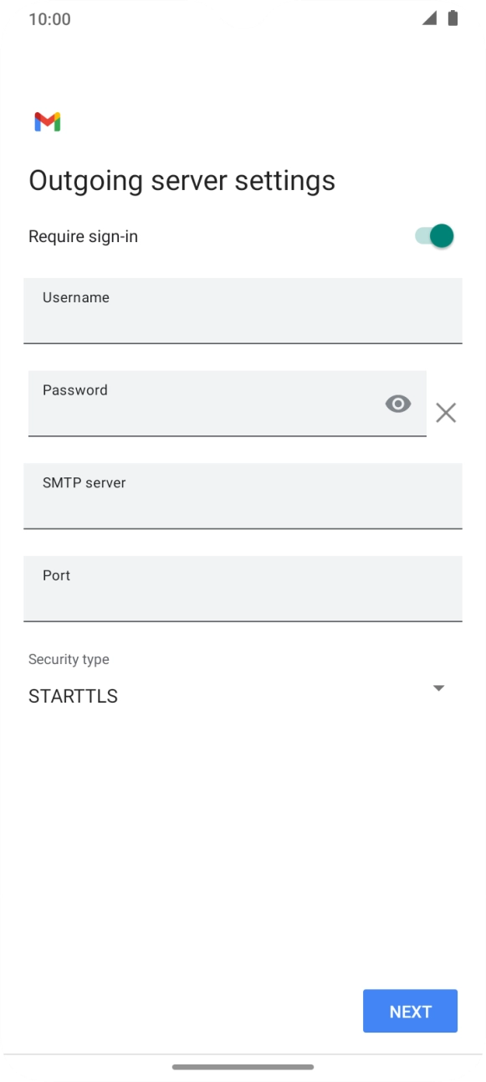Screen dimensions: 486x1082
Task: Click the Outgoing server settings heading
Action: pos(182,180)
